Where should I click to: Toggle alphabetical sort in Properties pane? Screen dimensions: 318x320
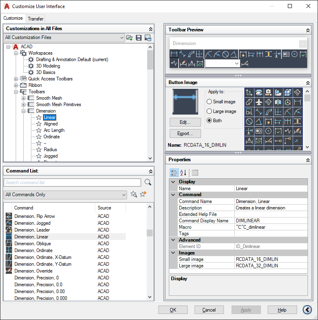pyautogui.click(x=183, y=172)
